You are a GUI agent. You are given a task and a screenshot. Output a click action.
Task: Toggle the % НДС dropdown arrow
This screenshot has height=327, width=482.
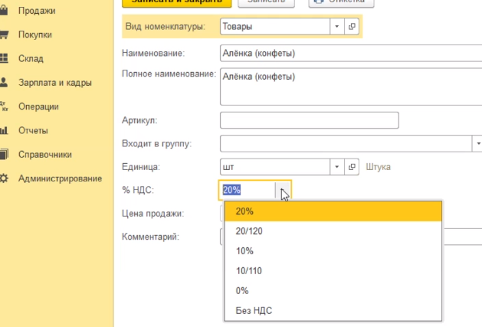point(284,191)
